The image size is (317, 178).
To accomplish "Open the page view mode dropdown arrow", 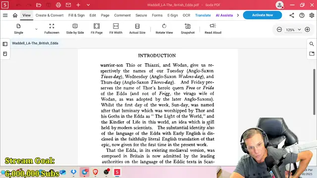I will click(x=36, y=29).
